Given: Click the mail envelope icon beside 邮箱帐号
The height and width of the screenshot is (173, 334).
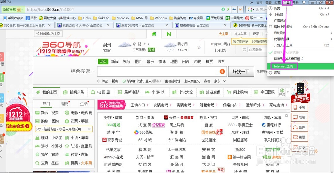Looking at the screenshot, I should 244,50.
